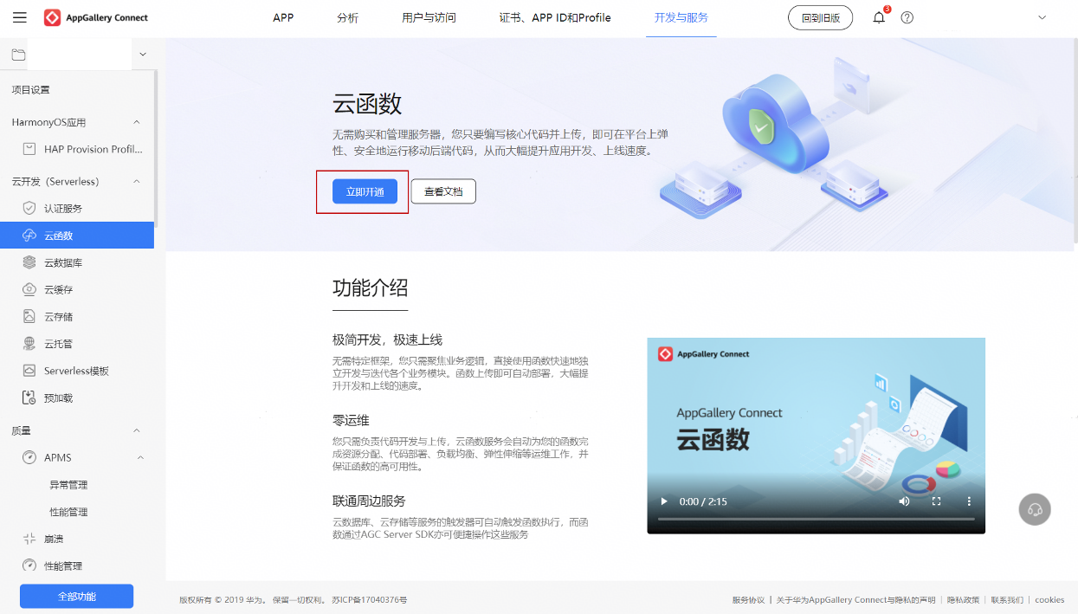The image size is (1078, 614).
Task: Switch to the 分析 tab
Action: 347,17
